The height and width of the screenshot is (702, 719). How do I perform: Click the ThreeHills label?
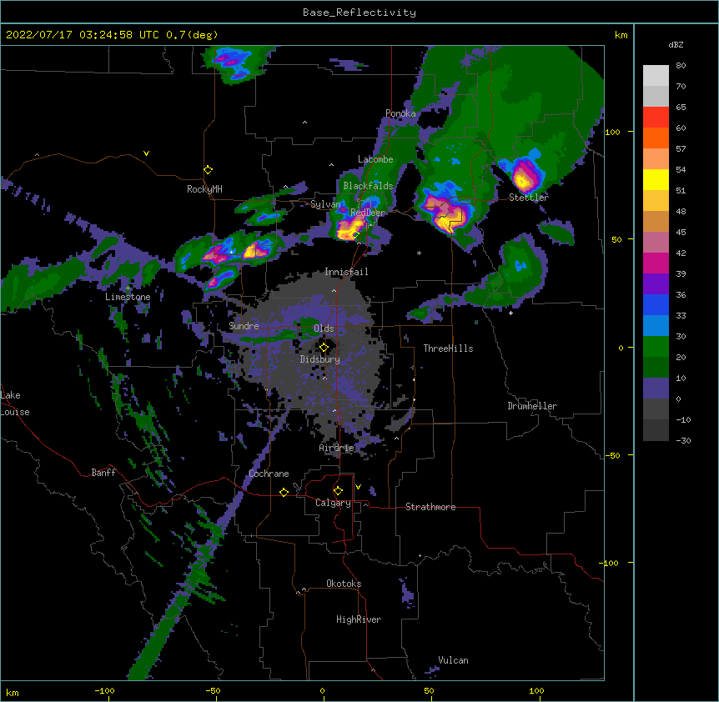[448, 348]
